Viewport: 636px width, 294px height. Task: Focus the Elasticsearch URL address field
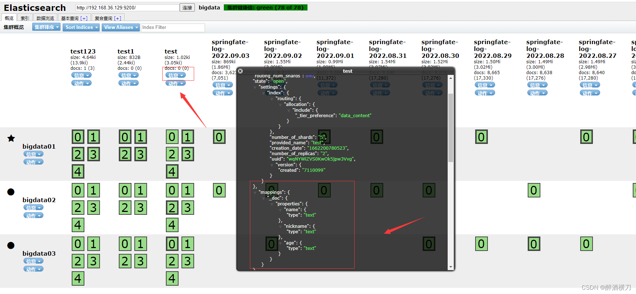coord(127,8)
